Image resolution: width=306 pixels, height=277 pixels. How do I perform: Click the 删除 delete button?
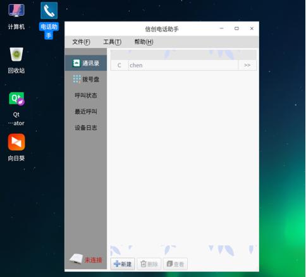[x=149, y=264]
